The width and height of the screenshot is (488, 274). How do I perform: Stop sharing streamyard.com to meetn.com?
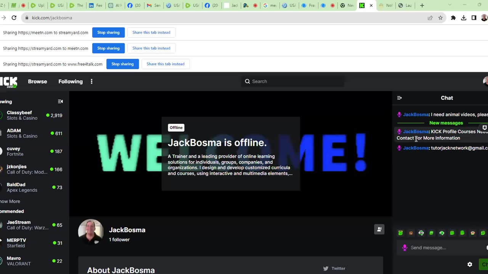coord(108,48)
